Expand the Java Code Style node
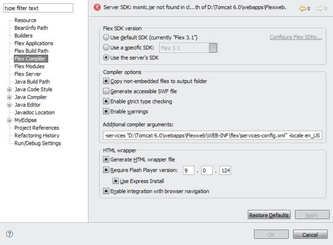 tap(9, 89)
